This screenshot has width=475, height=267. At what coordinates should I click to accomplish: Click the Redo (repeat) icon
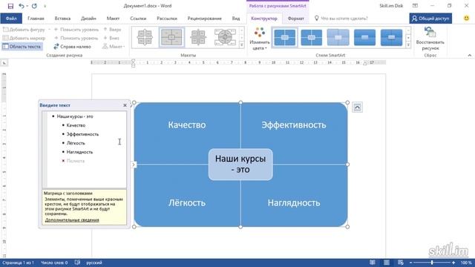[x=34, y=6]
